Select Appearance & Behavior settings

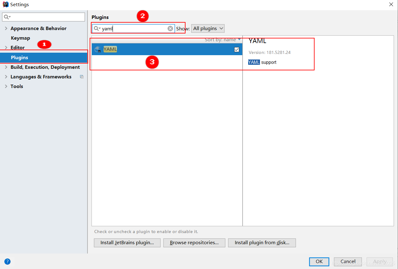[x=38, y=29]
